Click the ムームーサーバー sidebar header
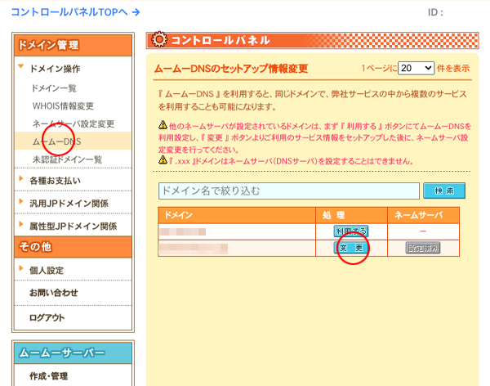 [x=73, y=352]
